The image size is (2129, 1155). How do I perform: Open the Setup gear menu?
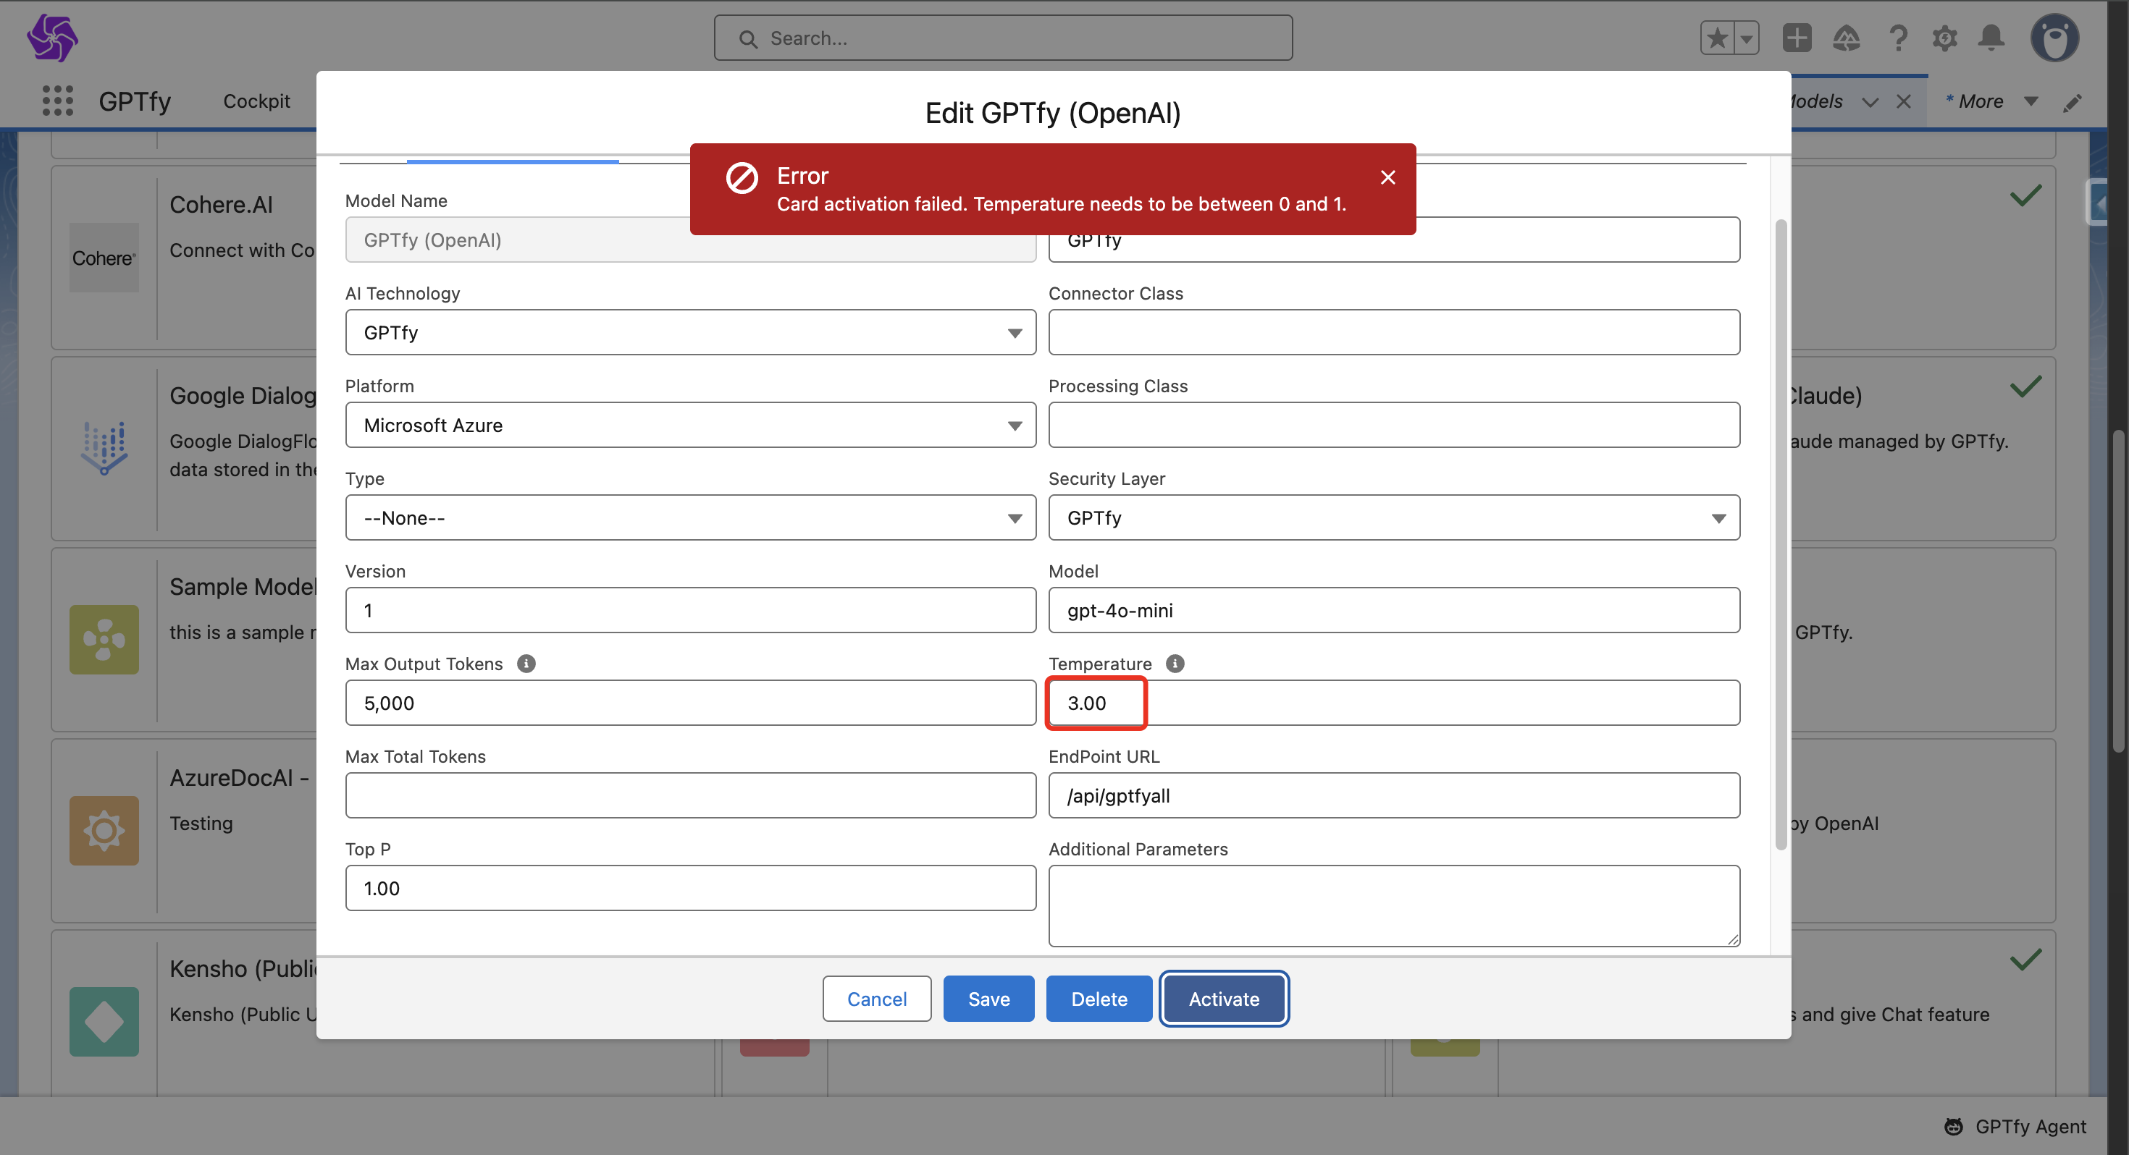[x=1944, y=38]
